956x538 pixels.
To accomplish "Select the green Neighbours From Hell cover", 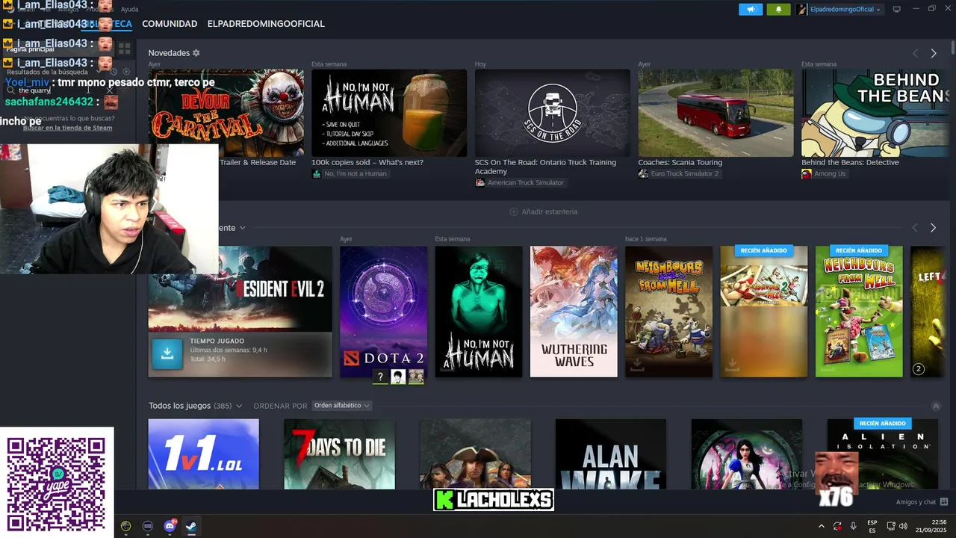I will pos(859,312).
